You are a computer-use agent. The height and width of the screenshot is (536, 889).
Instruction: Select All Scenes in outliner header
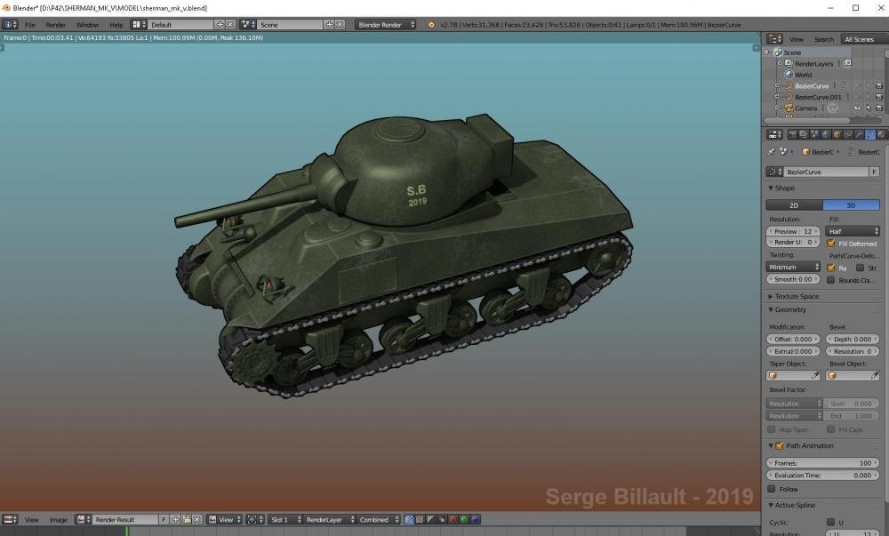click(859, 39)
